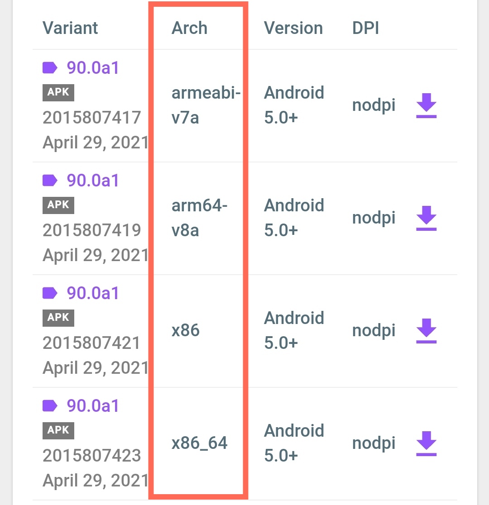489x505 pixels.
Task: Click download arrow for x86_64 variant
Action: pos(426,444)
